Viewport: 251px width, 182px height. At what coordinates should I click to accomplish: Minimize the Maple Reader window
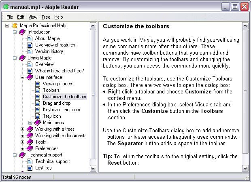(225, 7)
